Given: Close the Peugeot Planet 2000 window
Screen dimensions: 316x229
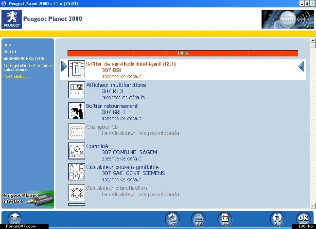Looking at the screenshot, I should click(x=312, y=3).
